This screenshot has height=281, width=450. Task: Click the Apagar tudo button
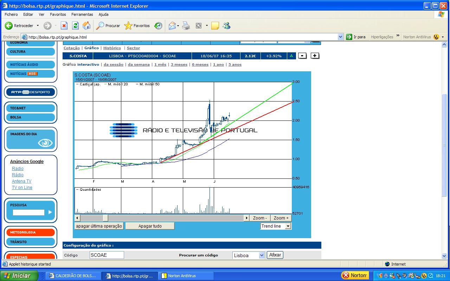(150, 226)
